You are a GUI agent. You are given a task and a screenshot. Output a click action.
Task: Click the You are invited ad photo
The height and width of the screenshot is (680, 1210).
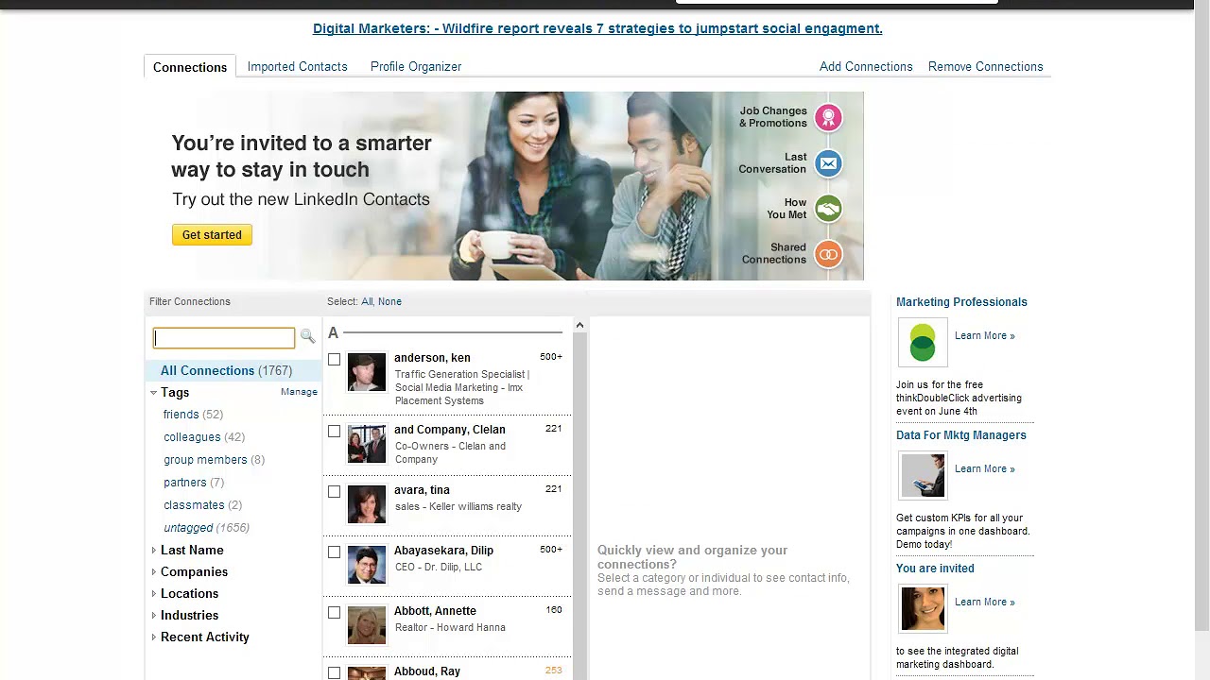coord(923,608)
